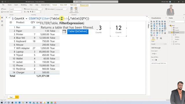This screenshot has width=185, height=104.
Task: Select the CountX card visual
Action: (118, 29)
